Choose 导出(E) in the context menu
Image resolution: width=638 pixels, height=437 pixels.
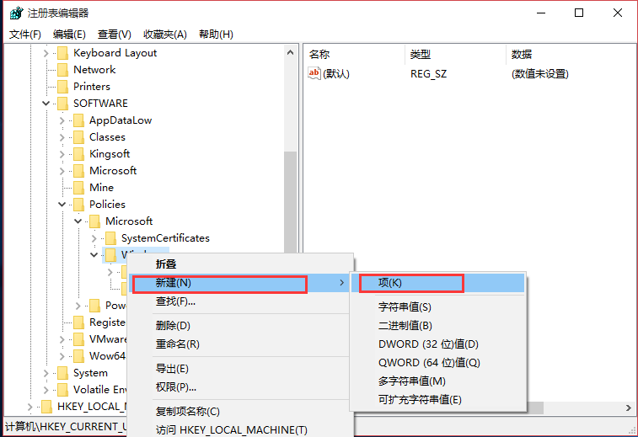click(240, 369)
